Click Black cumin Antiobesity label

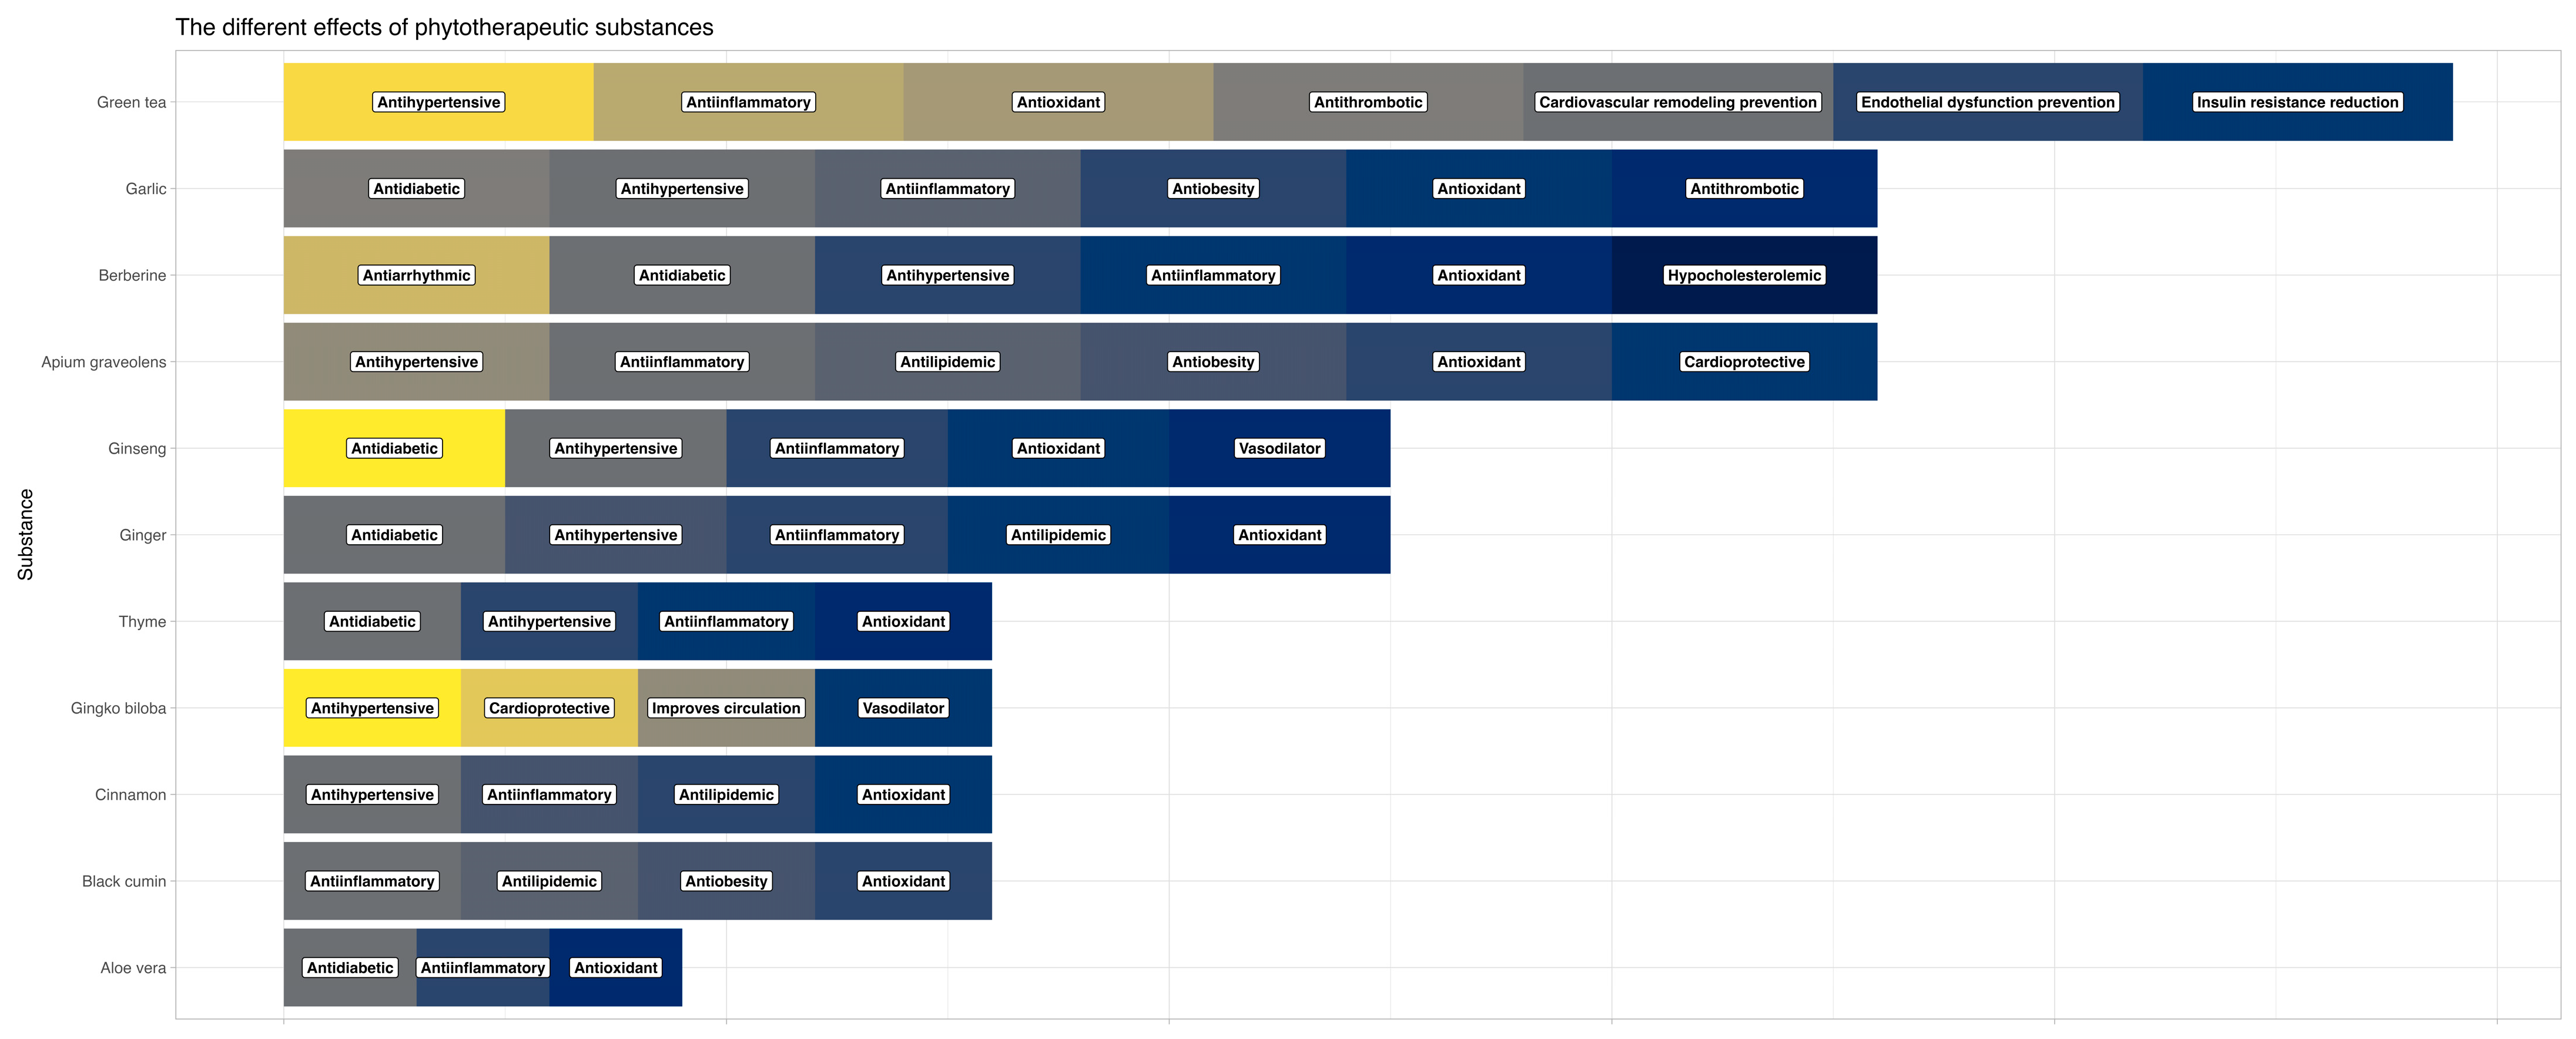726,881
